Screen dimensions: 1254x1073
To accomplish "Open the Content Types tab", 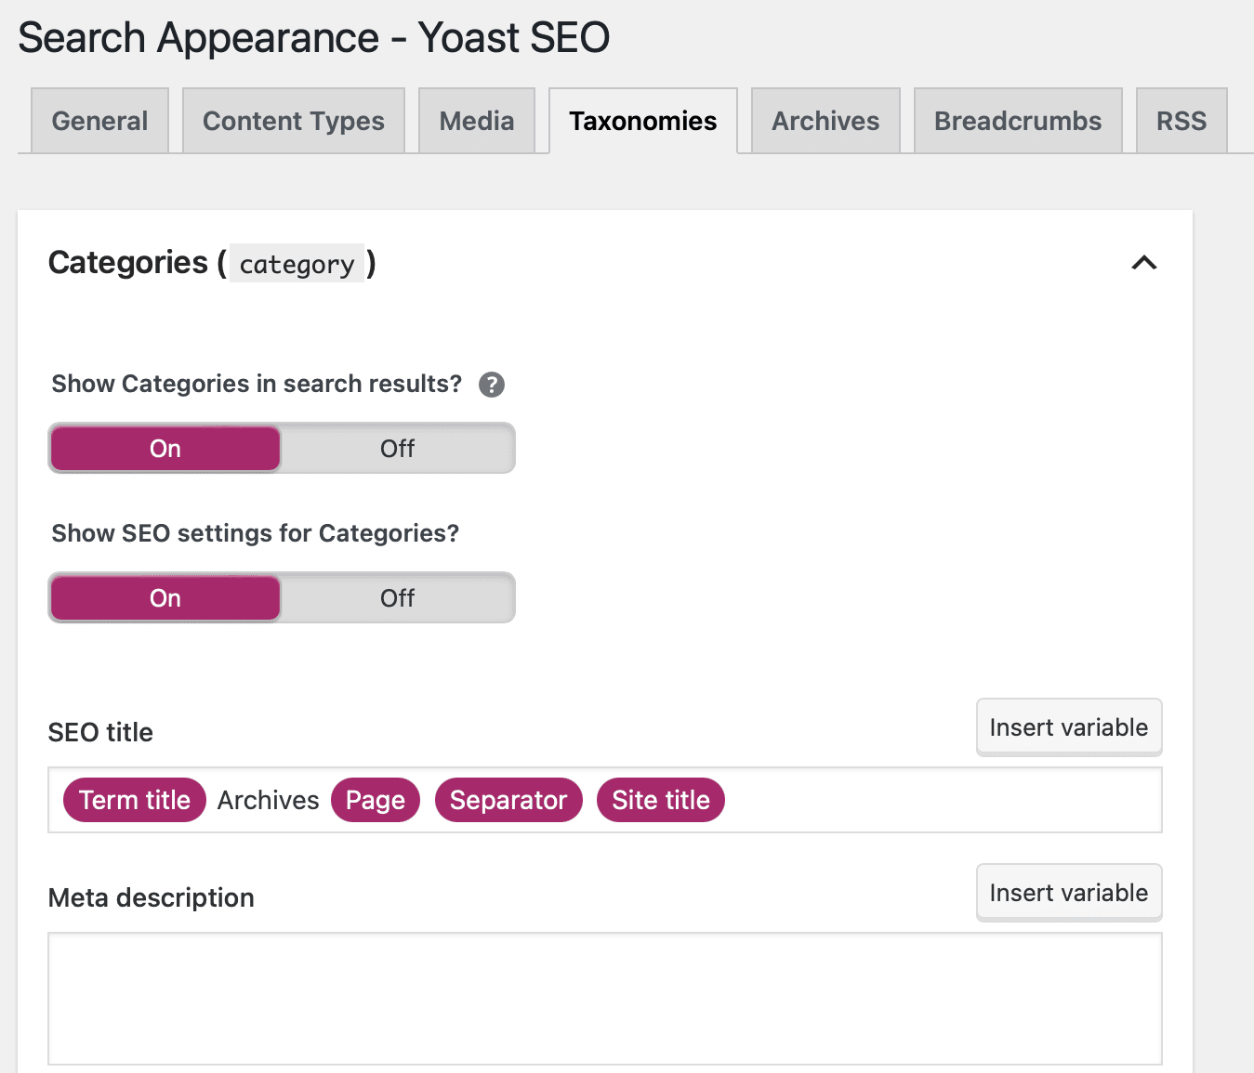I will click(293, 120).
